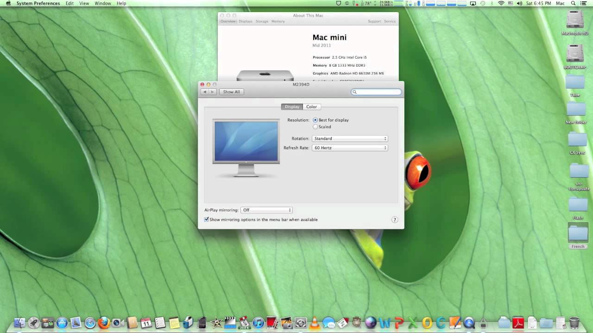
Task: Open iTunes blue music icon
Action: click(258, 322)
